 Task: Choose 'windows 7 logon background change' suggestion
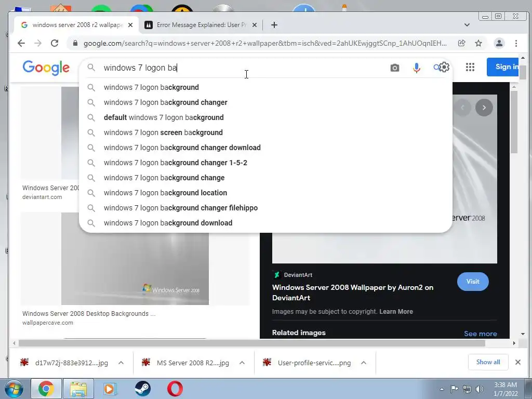click(x=265, y=178)
